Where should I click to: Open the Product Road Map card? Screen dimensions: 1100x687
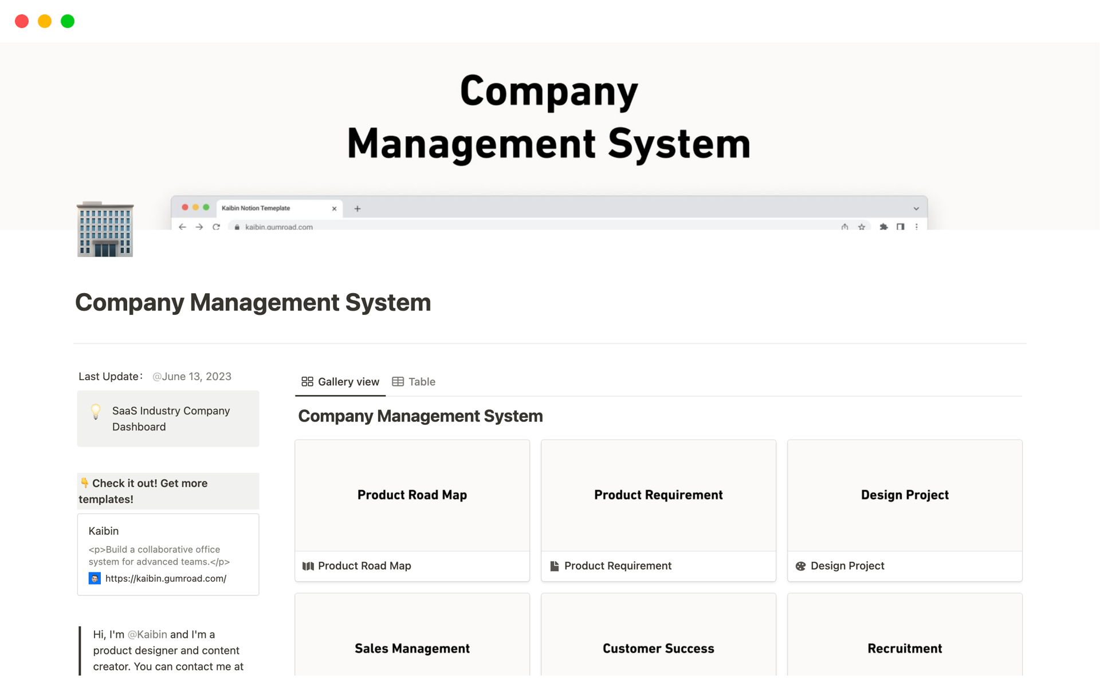pyautogui.click(x=412, y=495)
